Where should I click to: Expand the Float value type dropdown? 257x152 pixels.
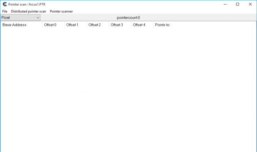[x=38, y=18]
